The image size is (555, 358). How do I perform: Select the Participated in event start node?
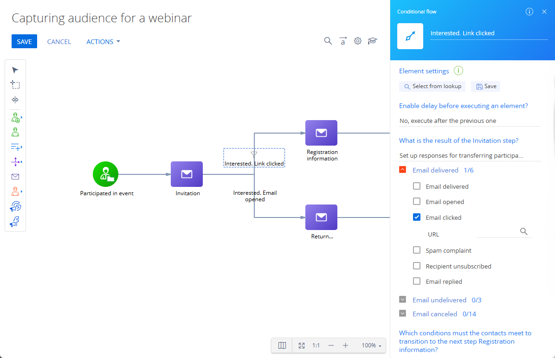[x=105, y=174]
